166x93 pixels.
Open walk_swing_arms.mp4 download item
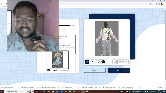tap(50, 87)
